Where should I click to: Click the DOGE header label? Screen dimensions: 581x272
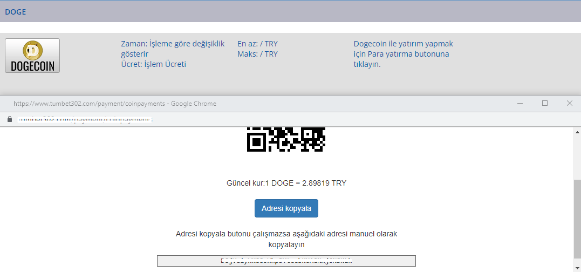point(16,12)
